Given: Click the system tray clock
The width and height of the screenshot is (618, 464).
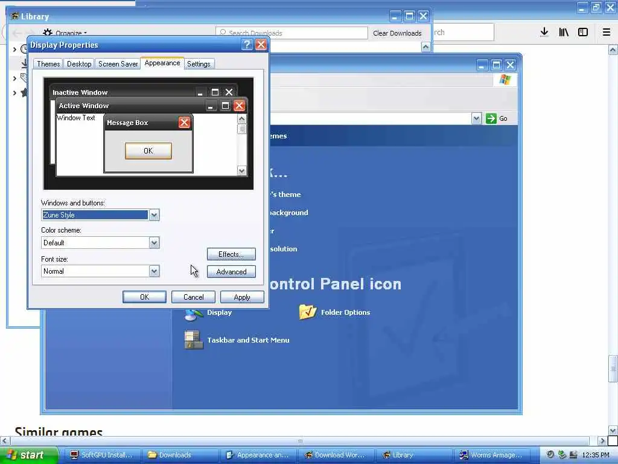Looking at the screenshot, I should click(596, 455).
